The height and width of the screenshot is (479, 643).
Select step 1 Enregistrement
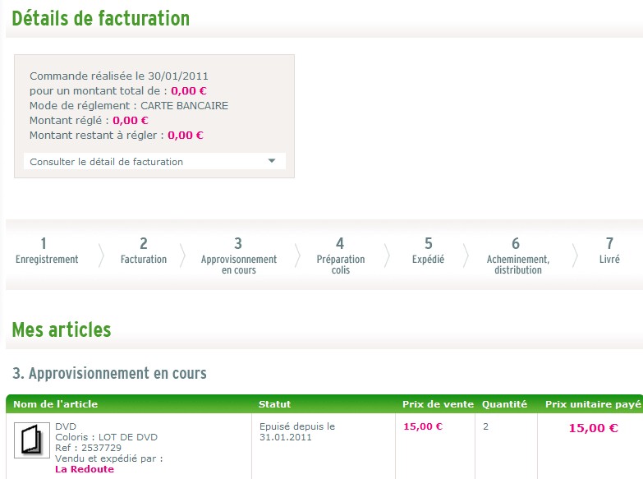[47, 251]
